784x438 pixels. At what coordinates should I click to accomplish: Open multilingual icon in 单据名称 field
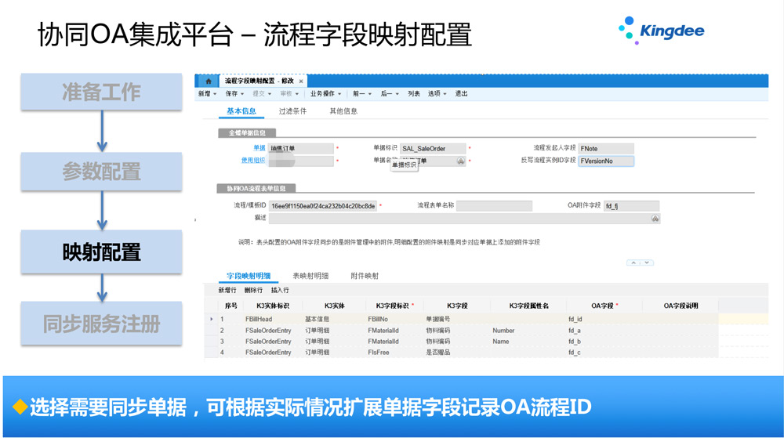click(460, 161)
